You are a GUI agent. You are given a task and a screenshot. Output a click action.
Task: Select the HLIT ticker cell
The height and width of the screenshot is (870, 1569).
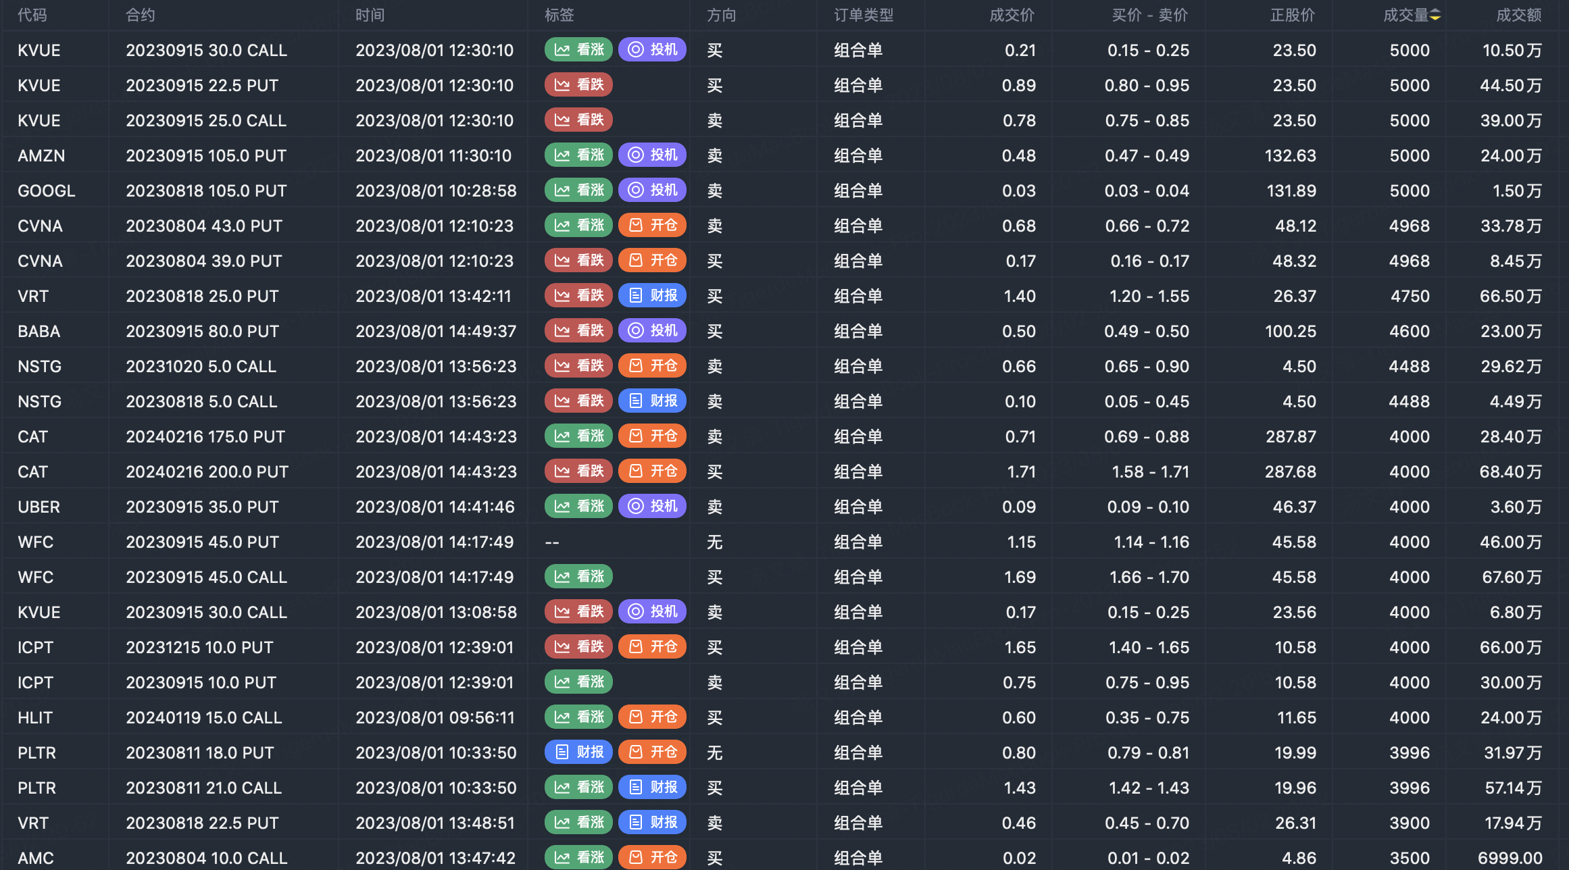click(x=35, y=717)
